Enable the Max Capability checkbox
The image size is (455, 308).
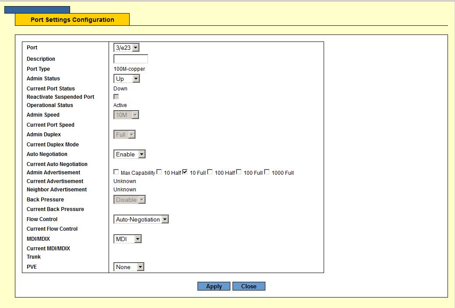(116, 172)
